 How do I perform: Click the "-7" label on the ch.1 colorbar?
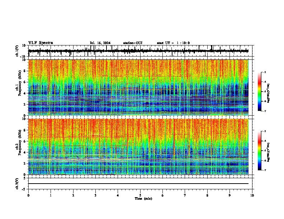click(264, 111)
